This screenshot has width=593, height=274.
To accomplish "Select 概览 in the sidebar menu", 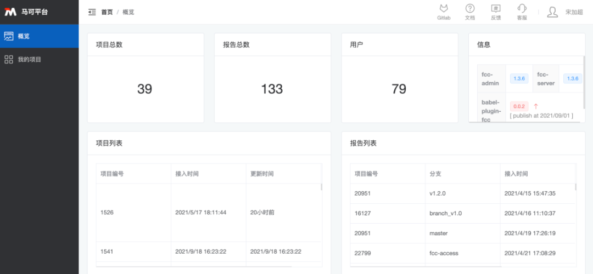I will [x=40, y=36].
